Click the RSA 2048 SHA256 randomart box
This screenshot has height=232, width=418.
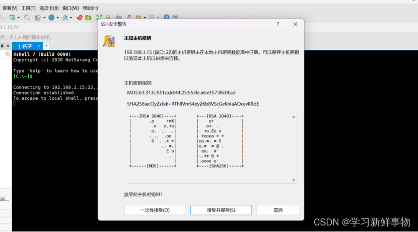220,141
